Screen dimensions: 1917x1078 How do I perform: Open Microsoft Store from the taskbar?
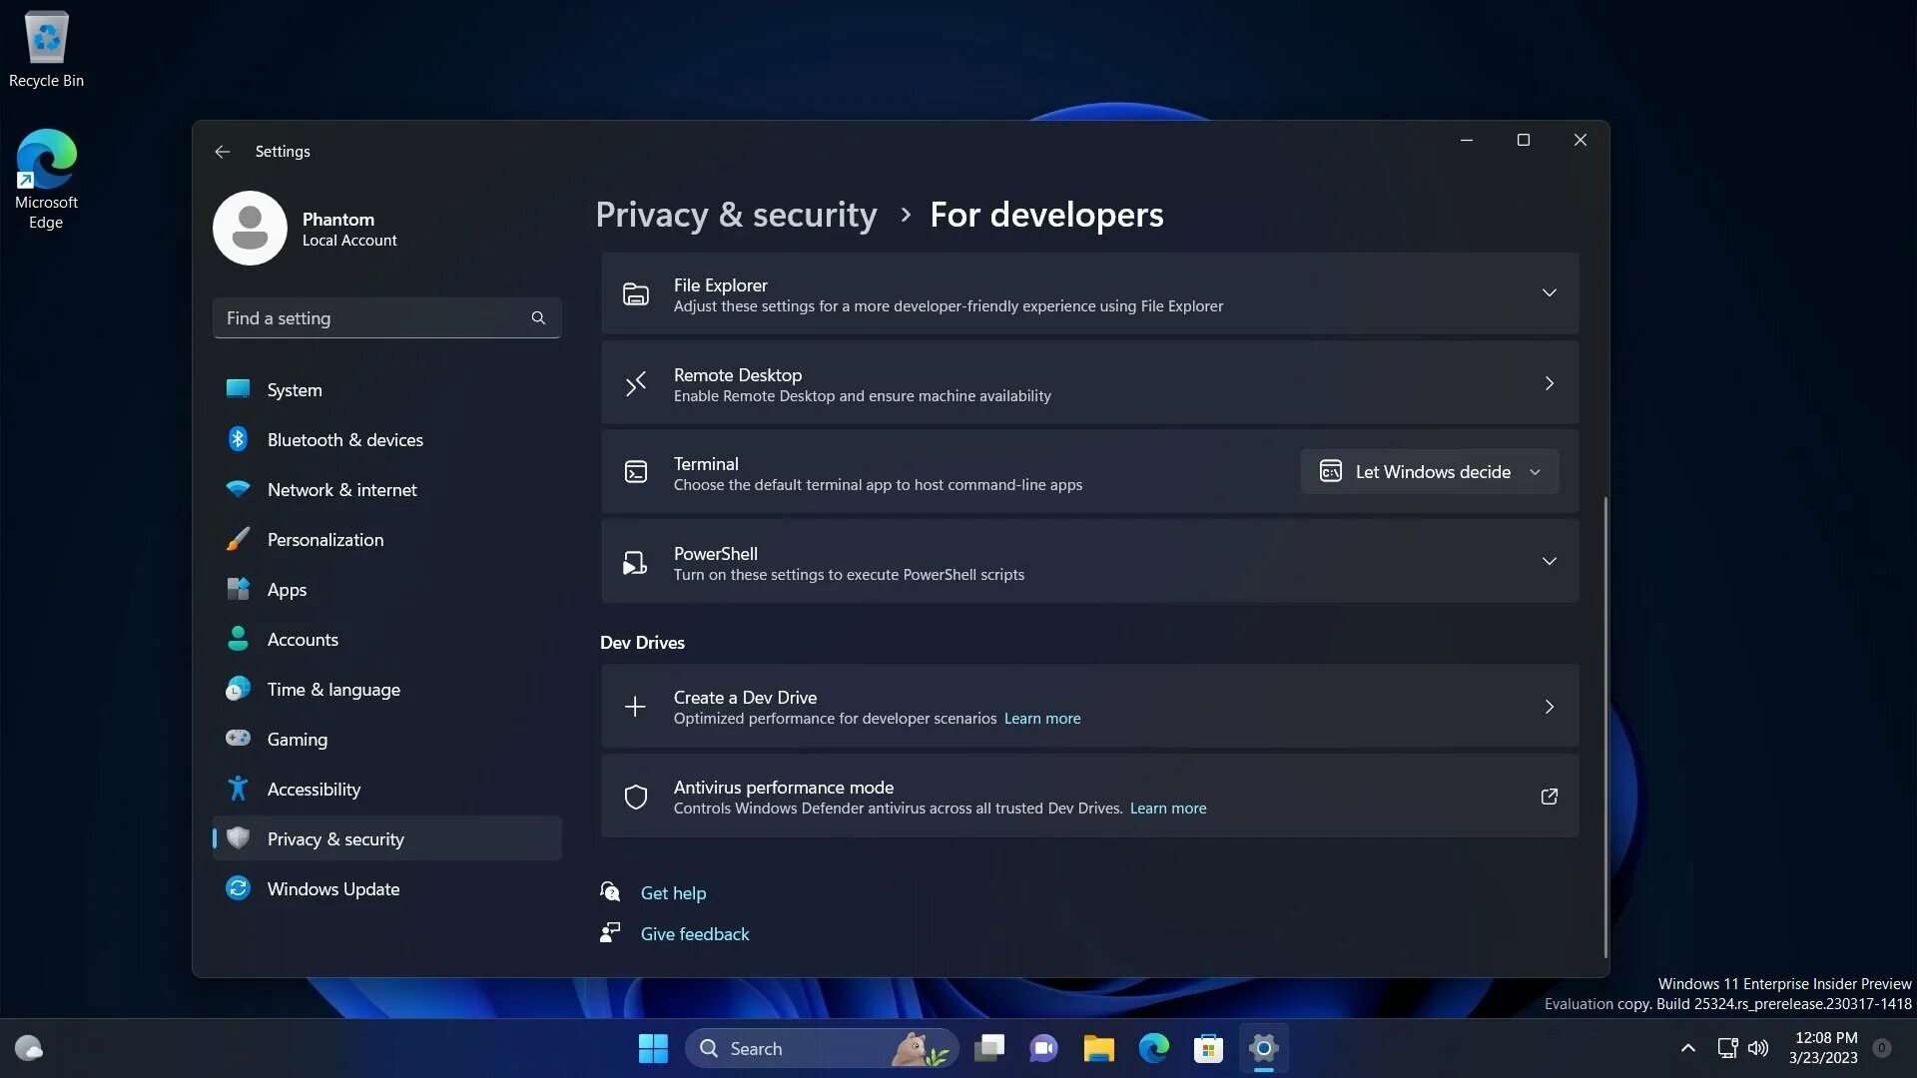click(1208, 1049)
